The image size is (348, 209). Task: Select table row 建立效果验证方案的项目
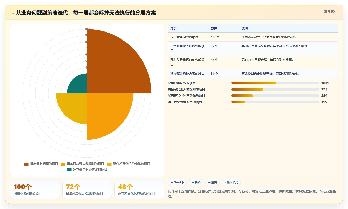253,73
